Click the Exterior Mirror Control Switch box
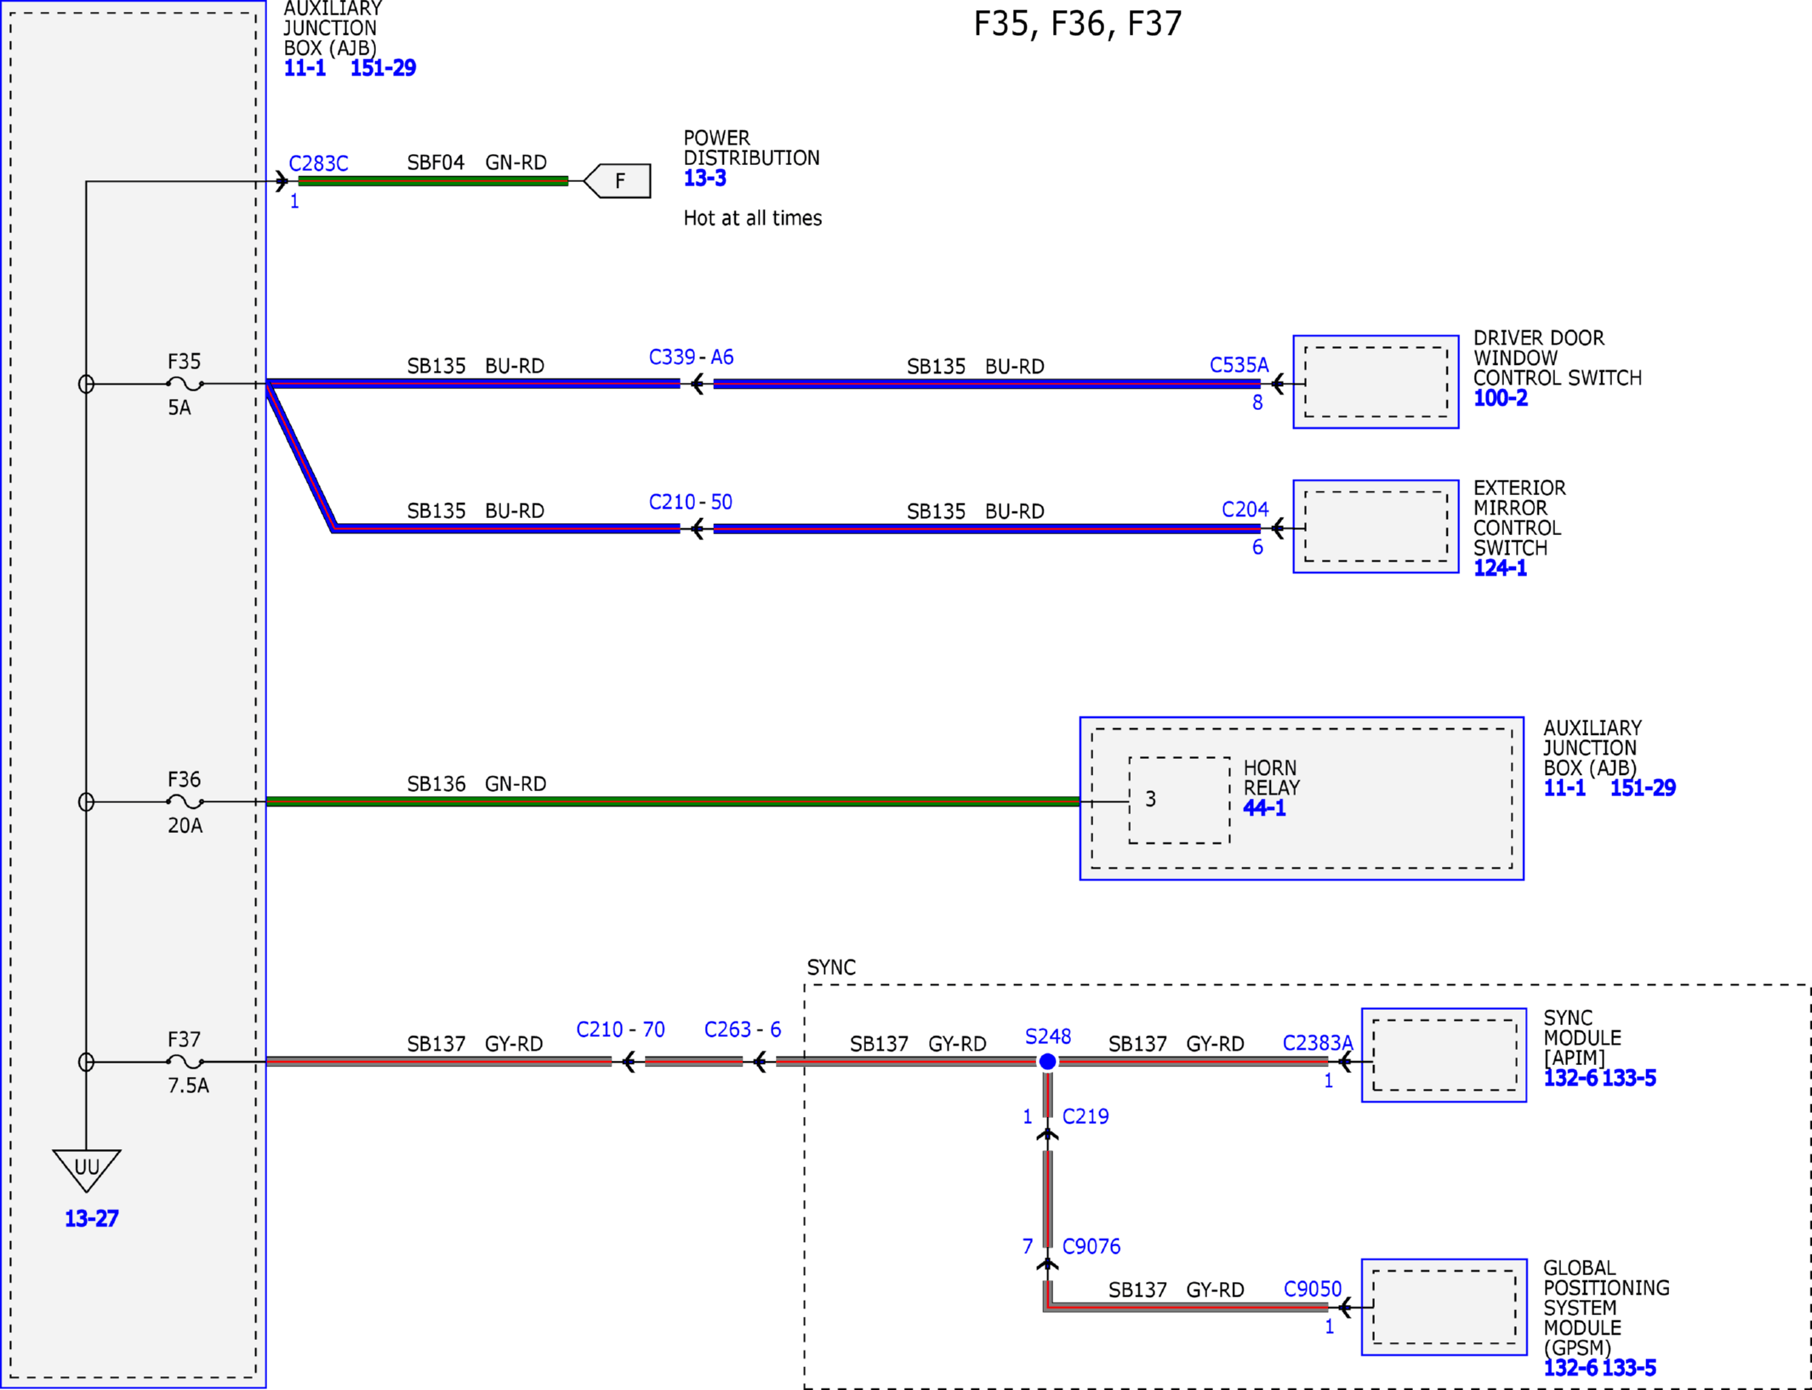 point(1376,527)
